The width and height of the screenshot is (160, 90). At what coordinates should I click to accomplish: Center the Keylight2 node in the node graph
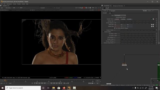(107, 11)
